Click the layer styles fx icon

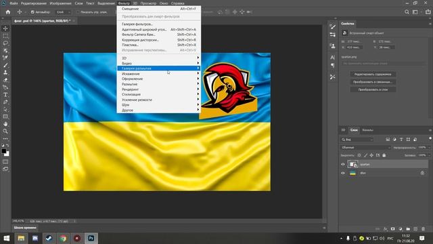tap(386, 229)
